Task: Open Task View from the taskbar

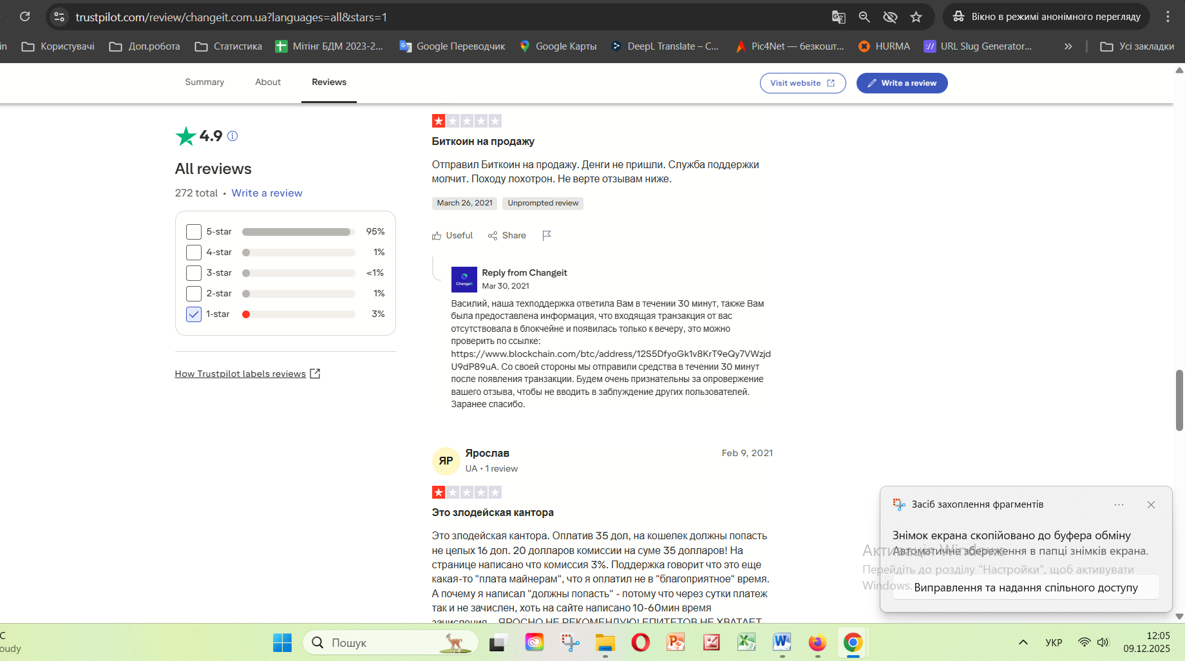Action: click(x=498, y=642)
